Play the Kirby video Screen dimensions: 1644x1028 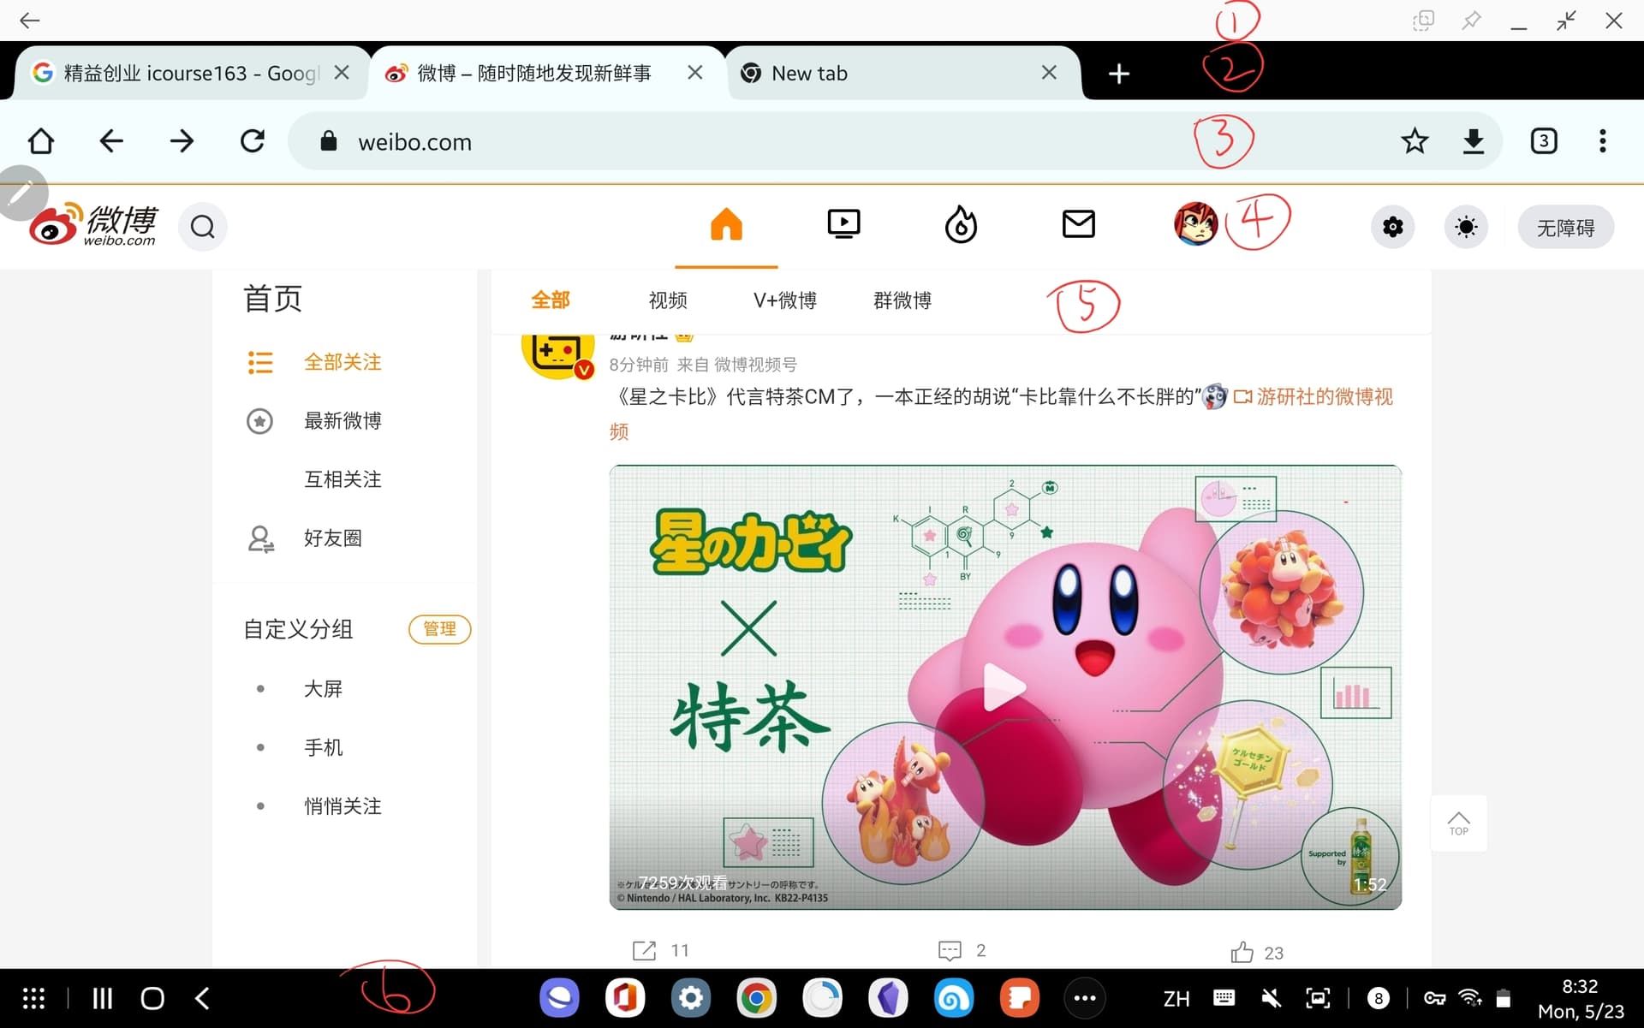(x=1004, y=686)
